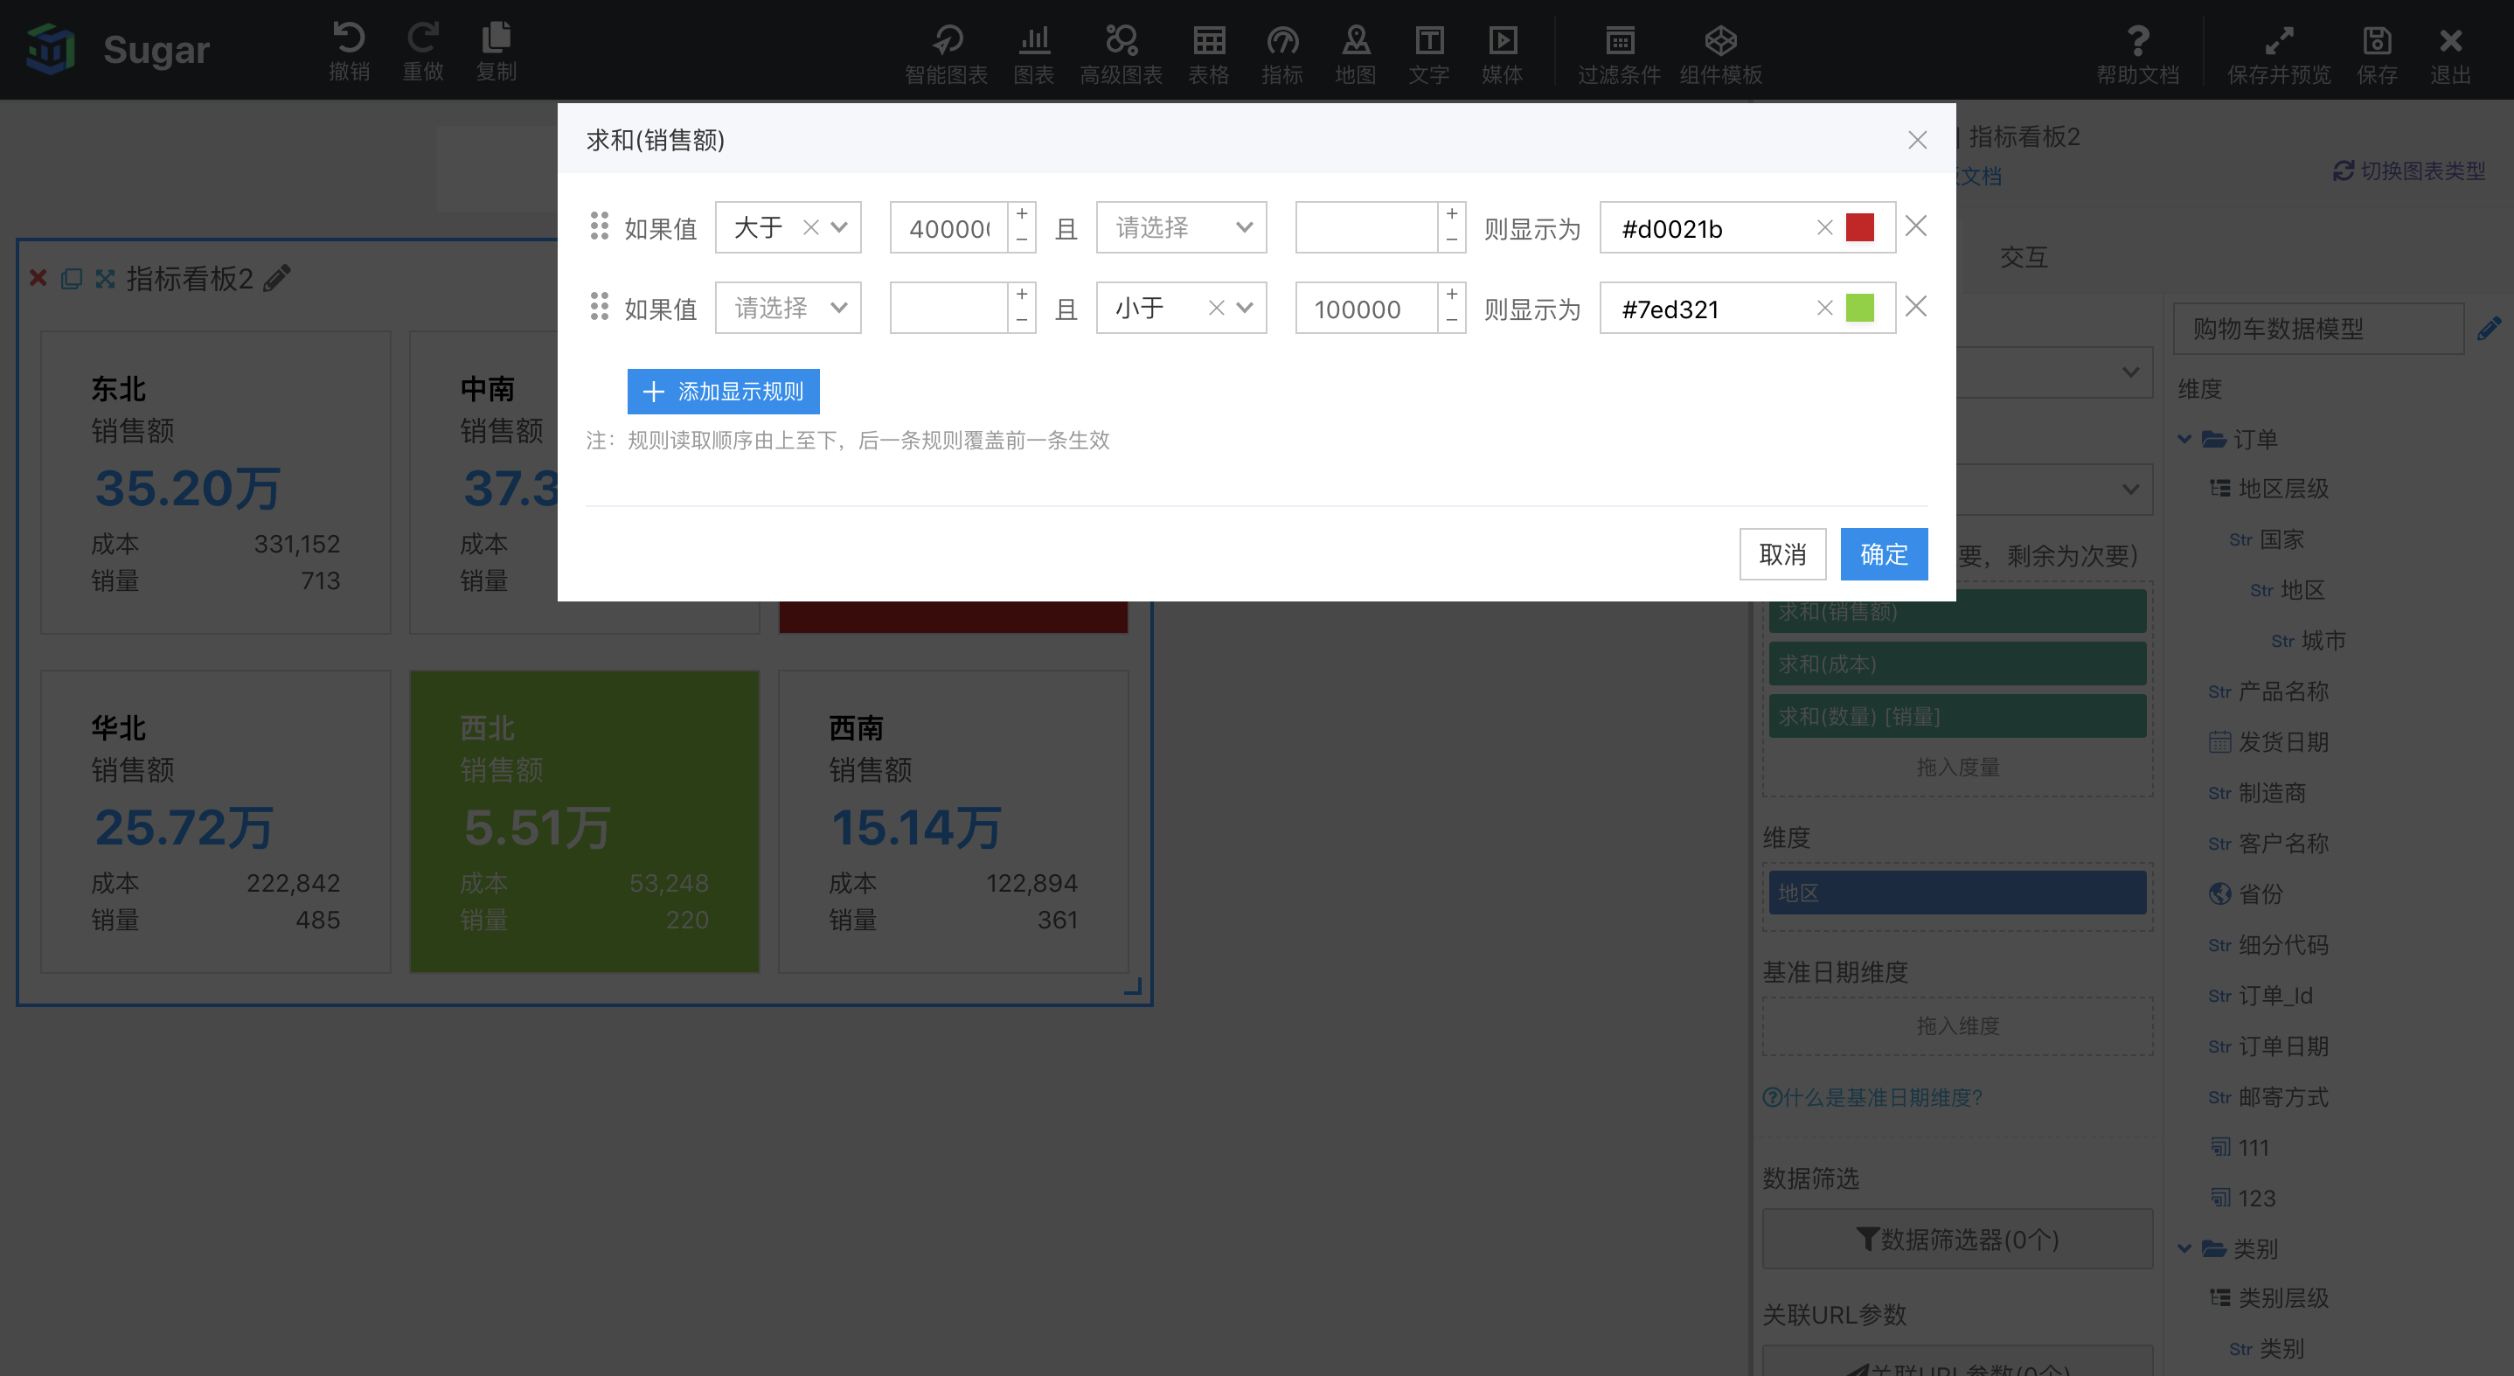Click 添加显示规则 button

(723, 392)
